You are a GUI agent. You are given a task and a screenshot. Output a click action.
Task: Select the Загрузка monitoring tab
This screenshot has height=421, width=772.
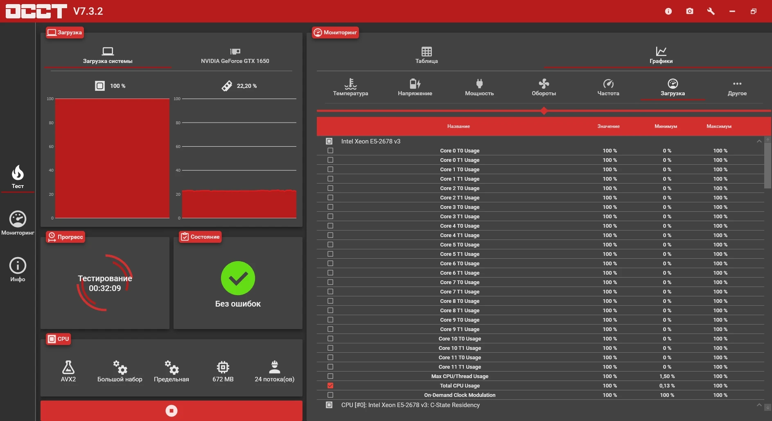pyautogui.click(x=673, y=87)
